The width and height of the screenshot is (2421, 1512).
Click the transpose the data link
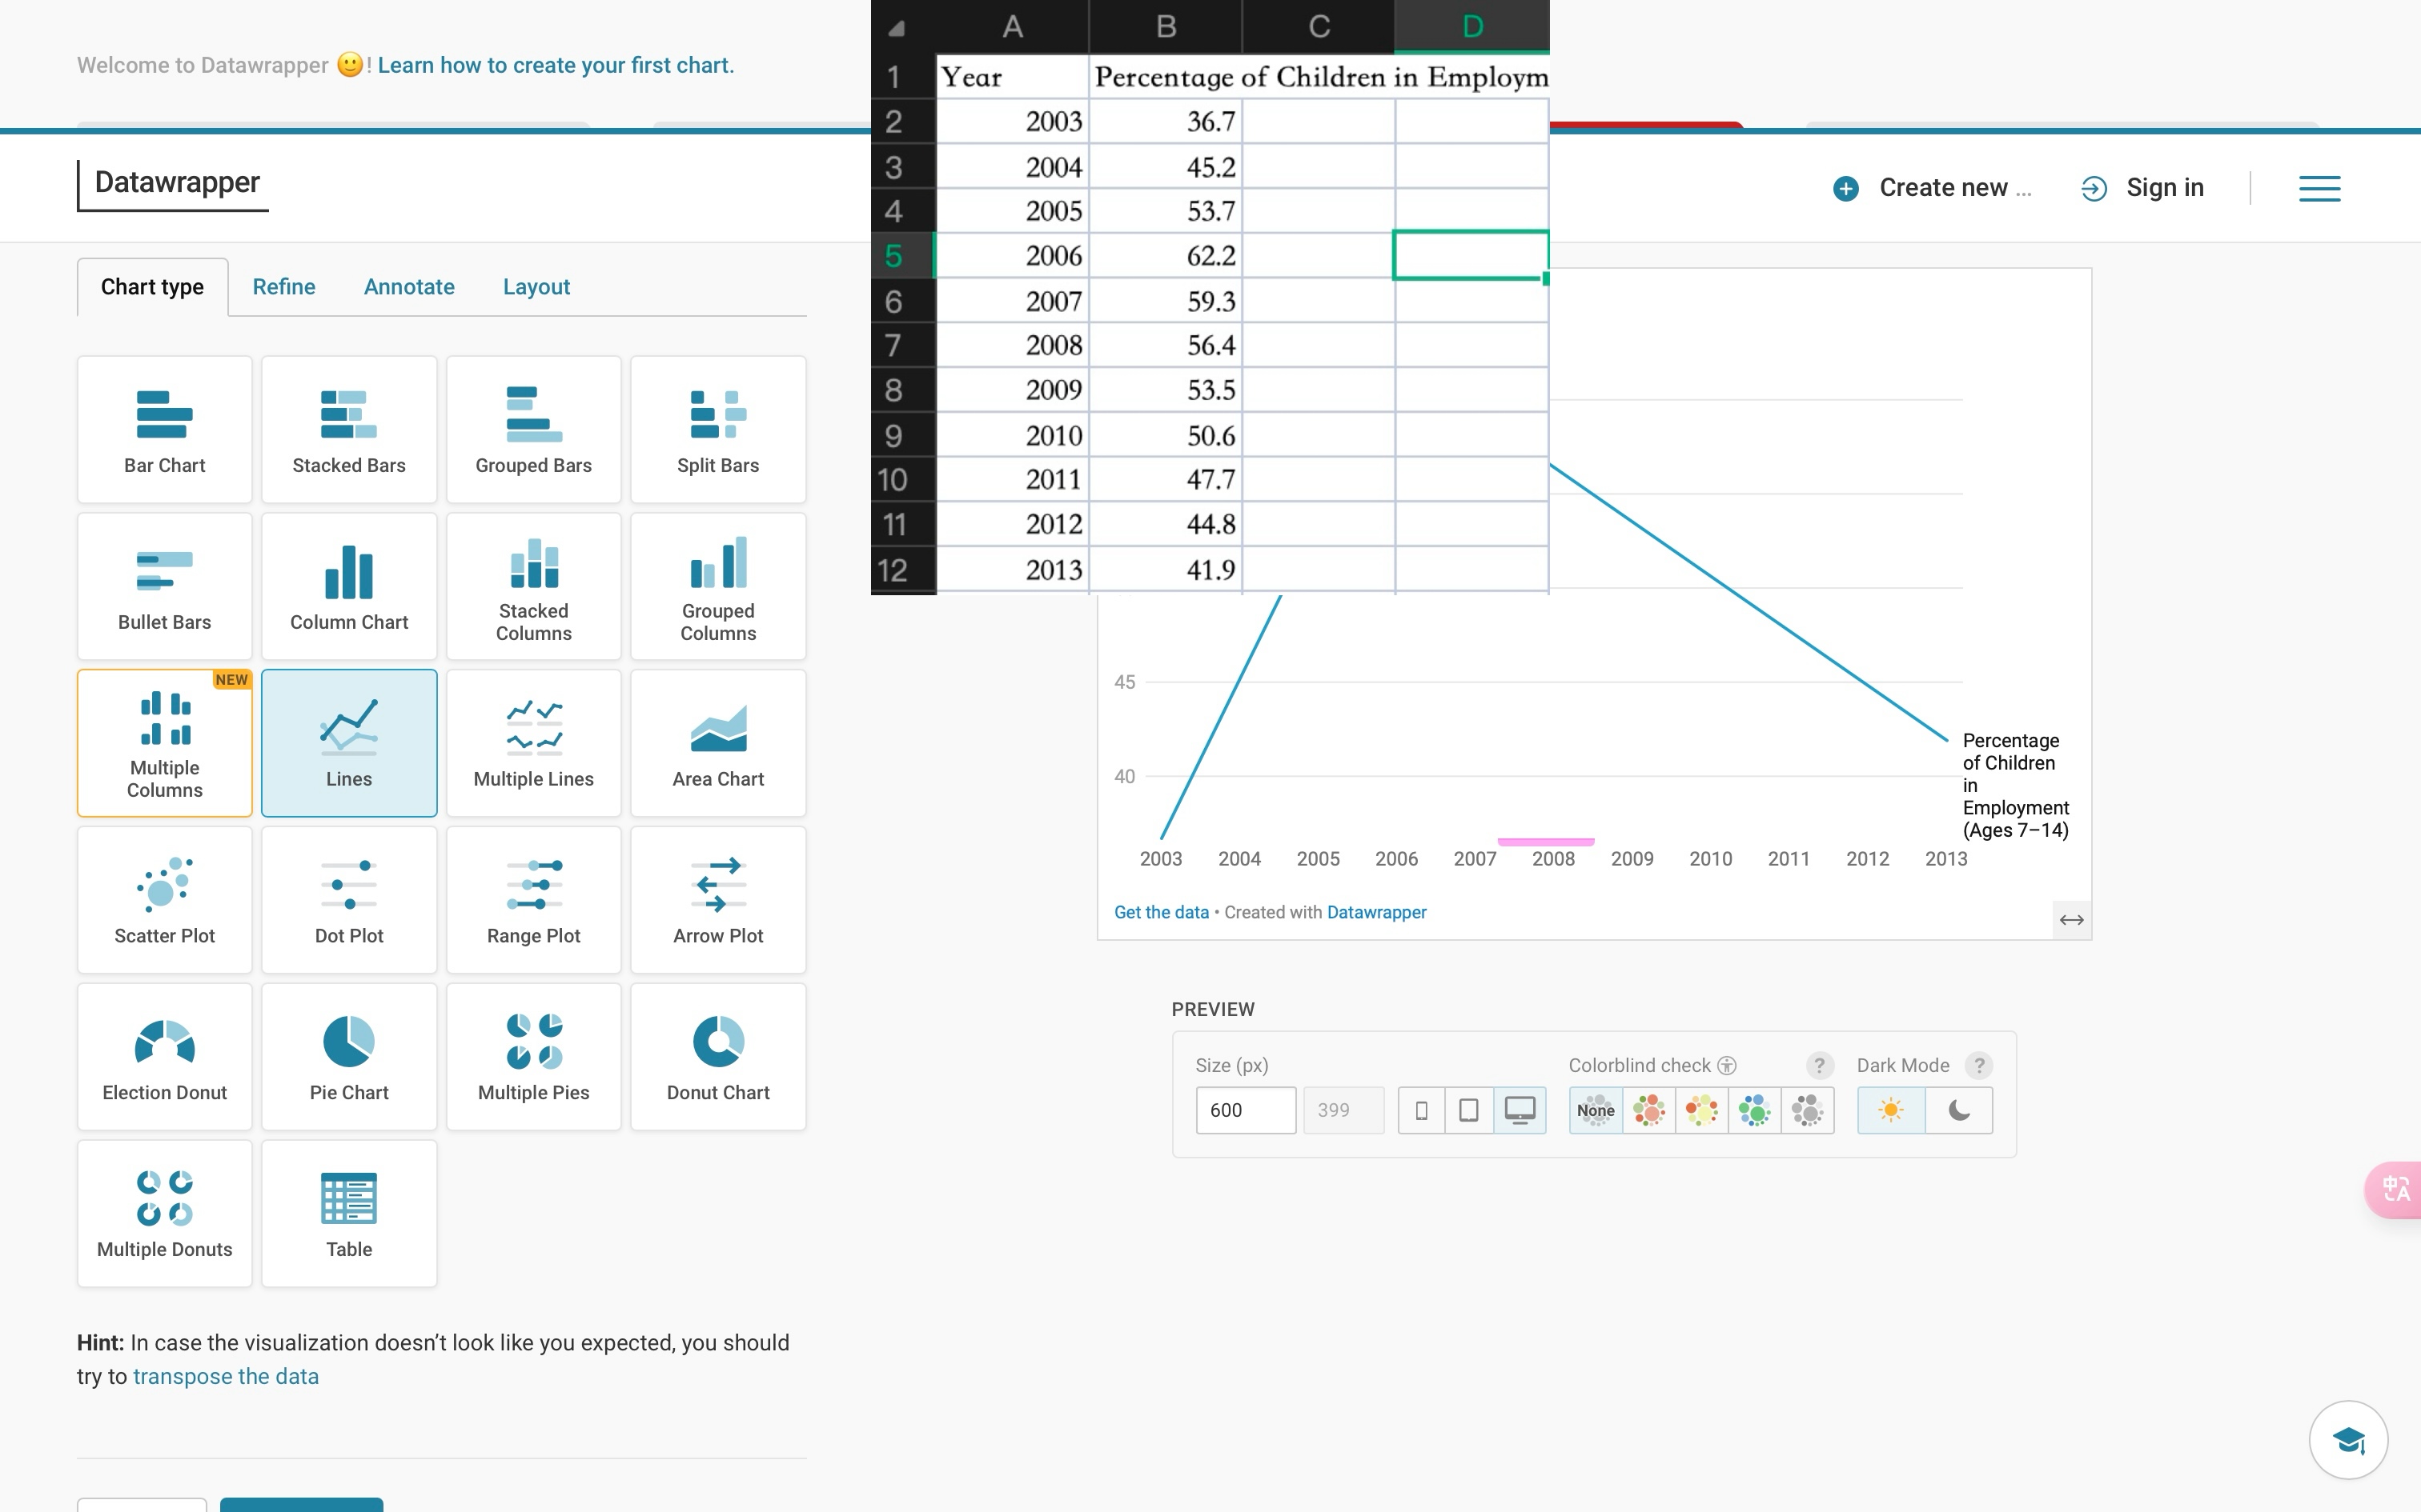coord(225,1376)
